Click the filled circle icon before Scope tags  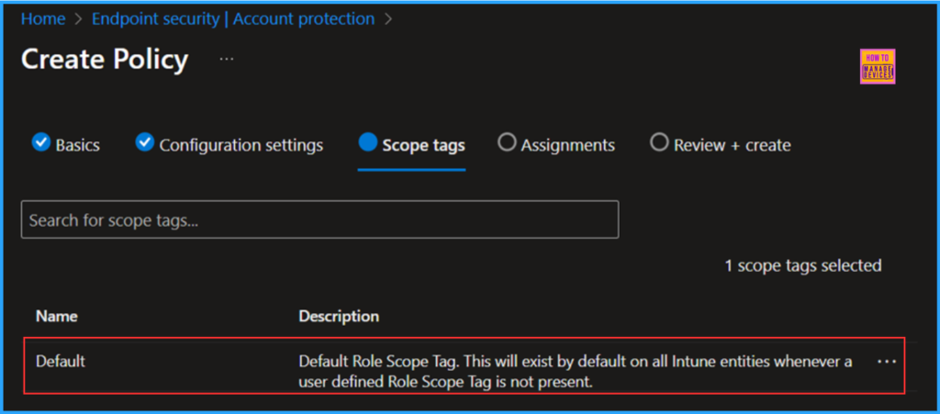tap(368, 142)
